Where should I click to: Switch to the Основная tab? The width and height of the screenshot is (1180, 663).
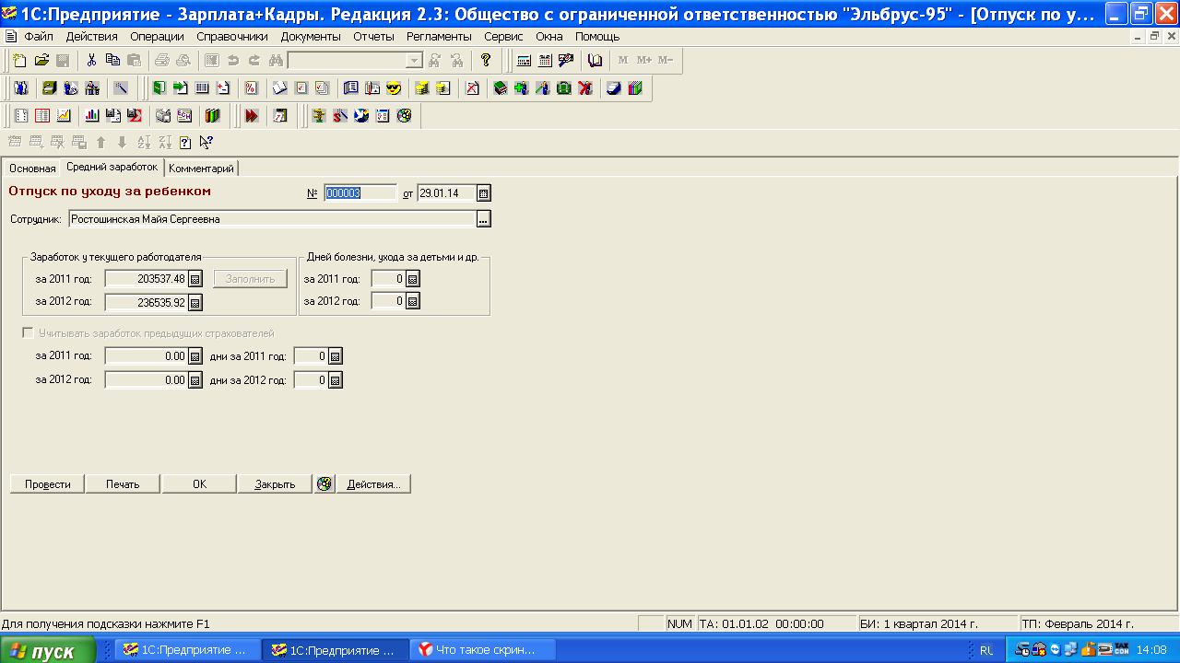point(32,169)
